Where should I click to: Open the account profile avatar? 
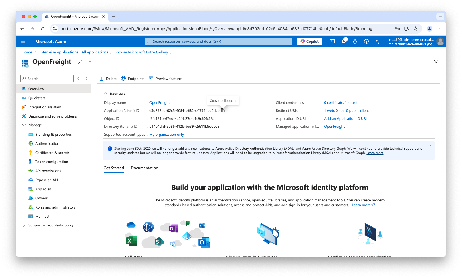click(440, 41)
